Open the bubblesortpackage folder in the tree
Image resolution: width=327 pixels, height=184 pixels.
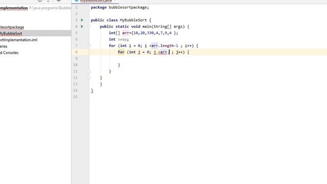[12, 27]
